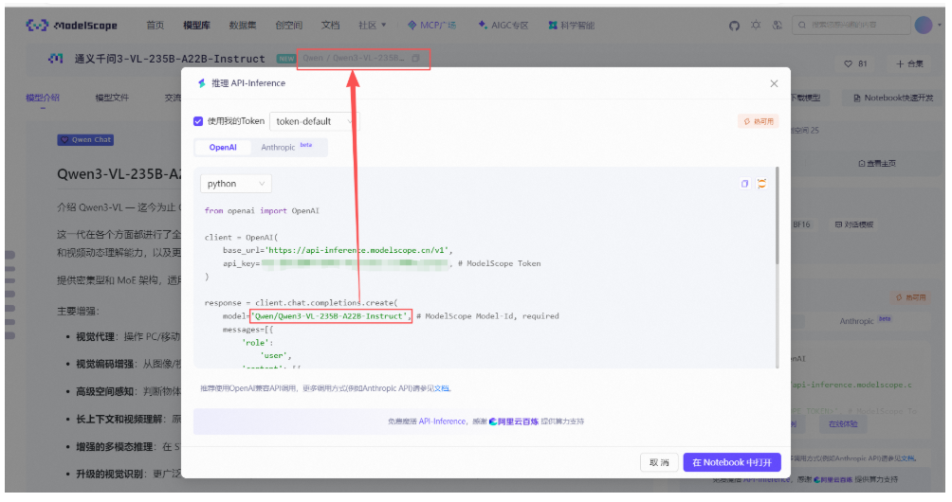
Task: Uncheck the 使用我的Token checkbox
Action: click(198, 121)
